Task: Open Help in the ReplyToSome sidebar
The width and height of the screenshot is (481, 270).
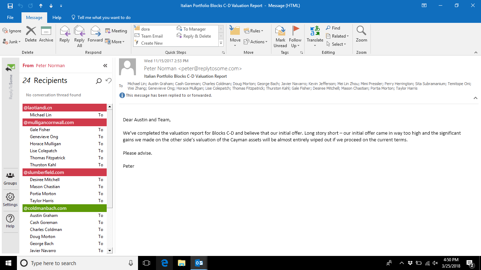Action: pyautogui.click(x=10, y=221)
